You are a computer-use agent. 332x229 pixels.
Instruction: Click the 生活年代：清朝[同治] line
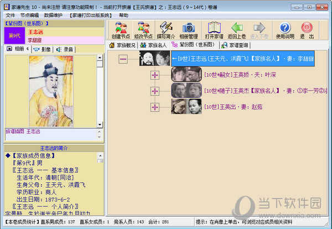(x=45, y=178)
